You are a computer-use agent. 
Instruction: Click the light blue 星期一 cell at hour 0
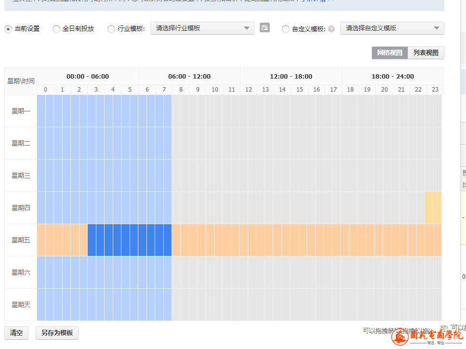click(x=45, y=111)
